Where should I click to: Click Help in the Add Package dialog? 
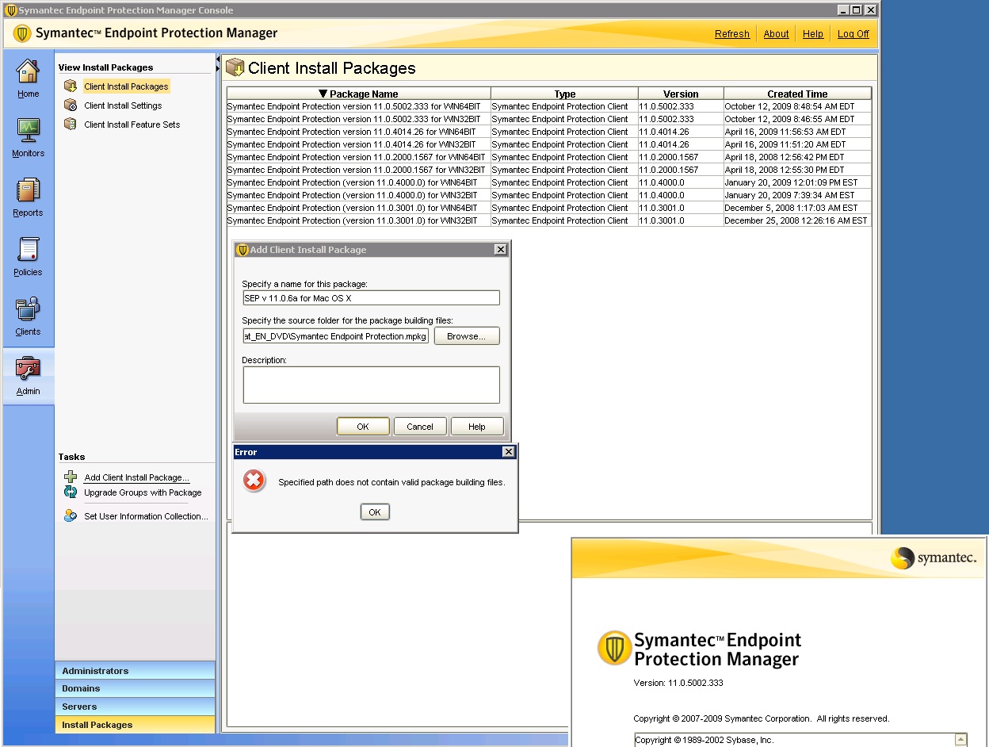pyautogui.click(x=477, y=427)
